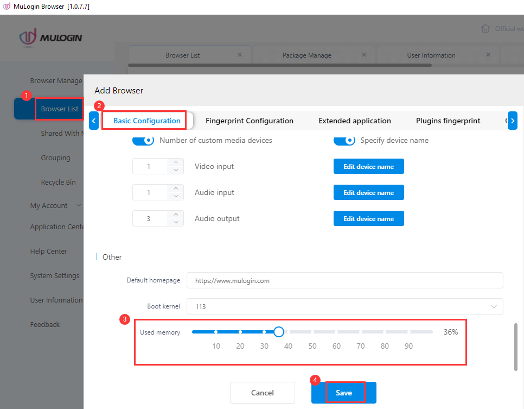Screen dimensions: 524x409
Task: Close the Package Manage tab
Action: tap(364, 54)
